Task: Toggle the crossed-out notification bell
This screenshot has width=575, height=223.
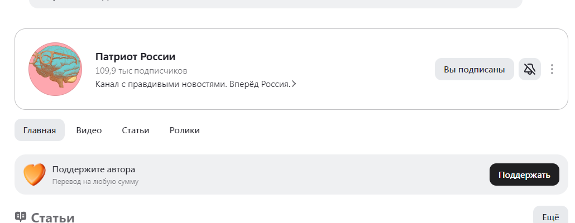Action: click(x=530, y=69)
